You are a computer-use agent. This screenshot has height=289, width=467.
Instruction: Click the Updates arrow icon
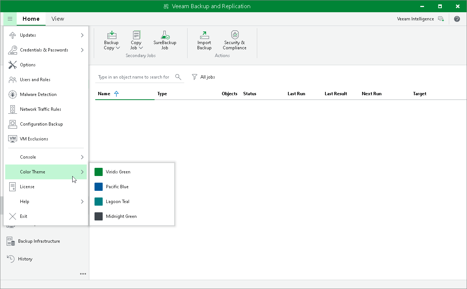point(13,35)
